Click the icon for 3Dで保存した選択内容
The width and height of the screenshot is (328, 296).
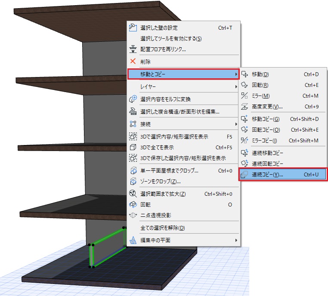(x=133, y=158)
